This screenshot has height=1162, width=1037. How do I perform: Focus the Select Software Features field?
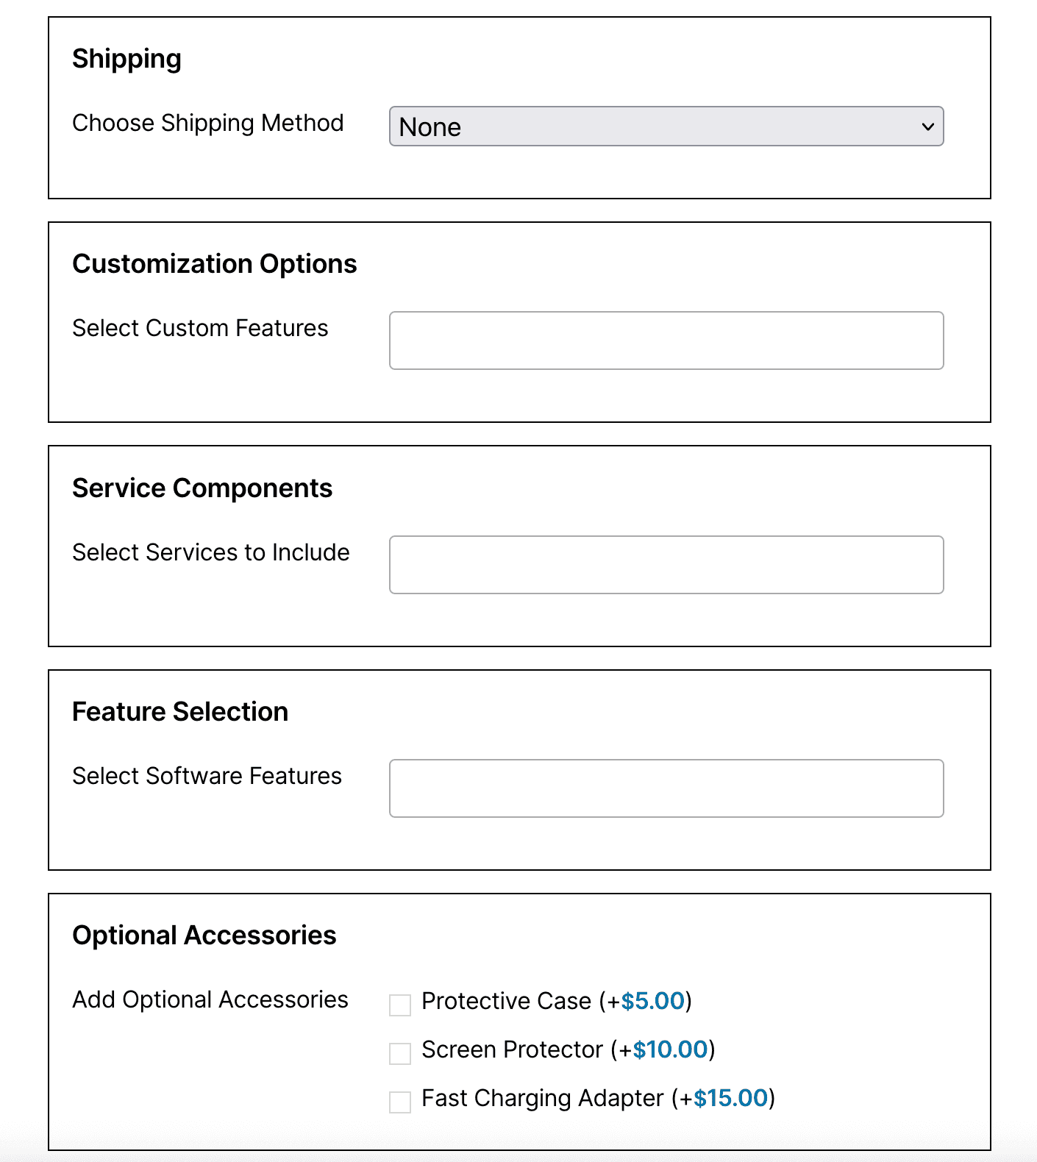click(666, 788)
